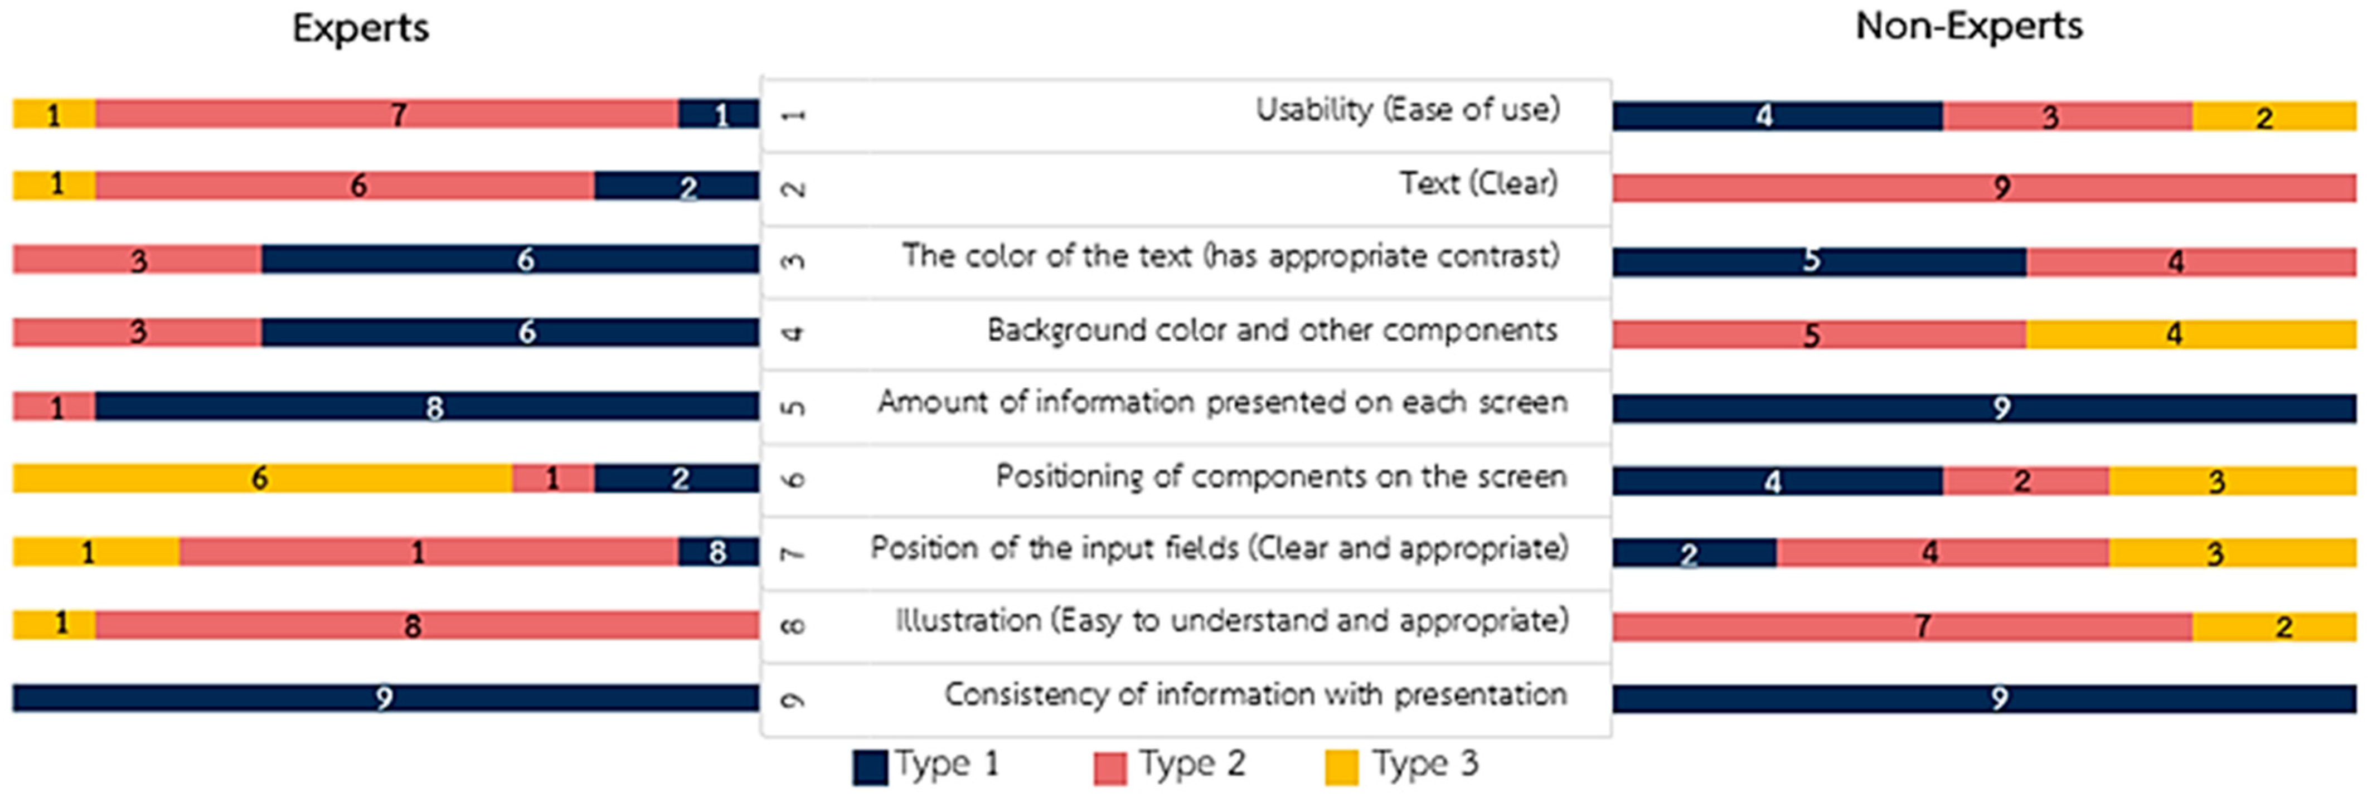This screenshot has width=2372, height=798.
Task: Click the Non-Experts red bar for Text (Clear)
Action: click(1983, 188)
